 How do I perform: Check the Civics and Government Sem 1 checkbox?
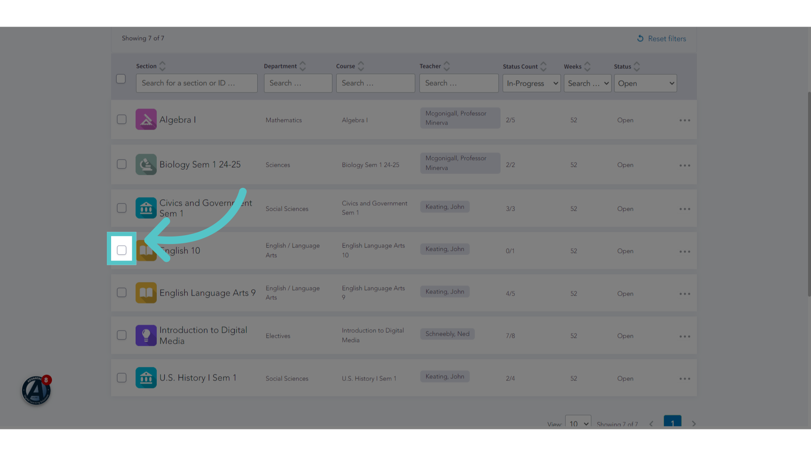[x=122, y=208]
